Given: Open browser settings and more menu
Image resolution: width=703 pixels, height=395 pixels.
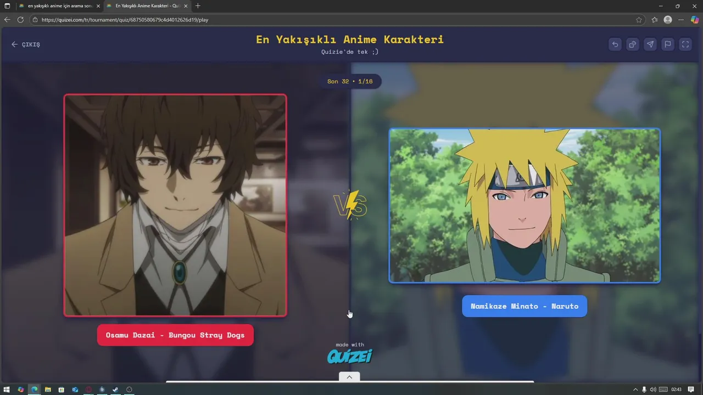Looking at the screenshot, I should click(681, 20).
